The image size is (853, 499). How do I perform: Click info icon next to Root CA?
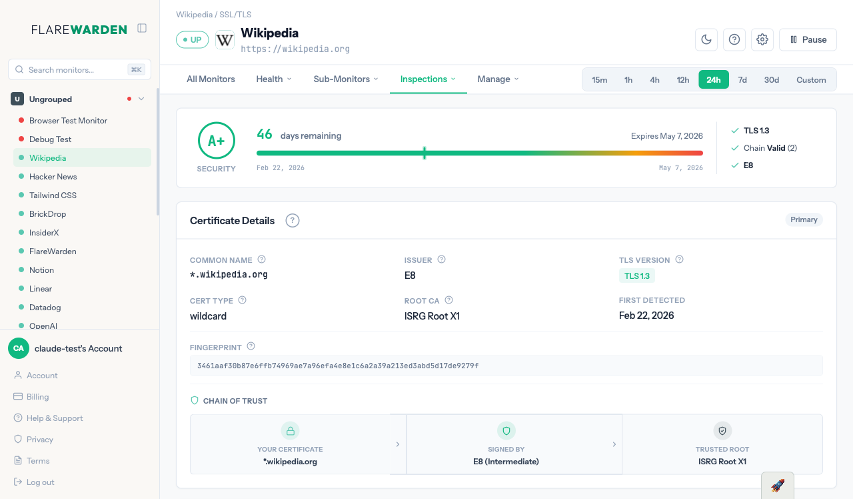(448, 300)
